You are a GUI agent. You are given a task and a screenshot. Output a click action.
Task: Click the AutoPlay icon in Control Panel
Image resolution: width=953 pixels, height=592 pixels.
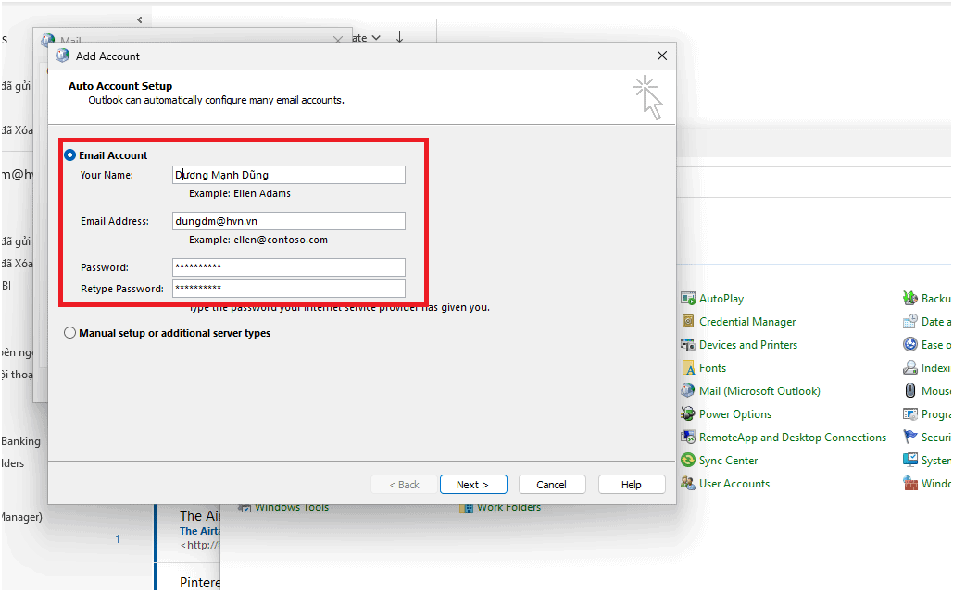(688, 299)
